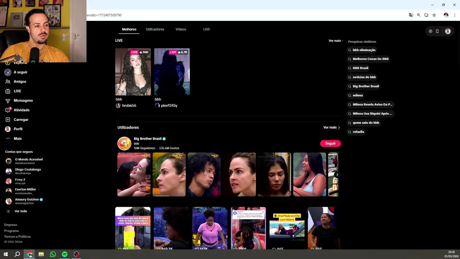
Task: Open the Amigos page
Action: (x=16, y=82)
